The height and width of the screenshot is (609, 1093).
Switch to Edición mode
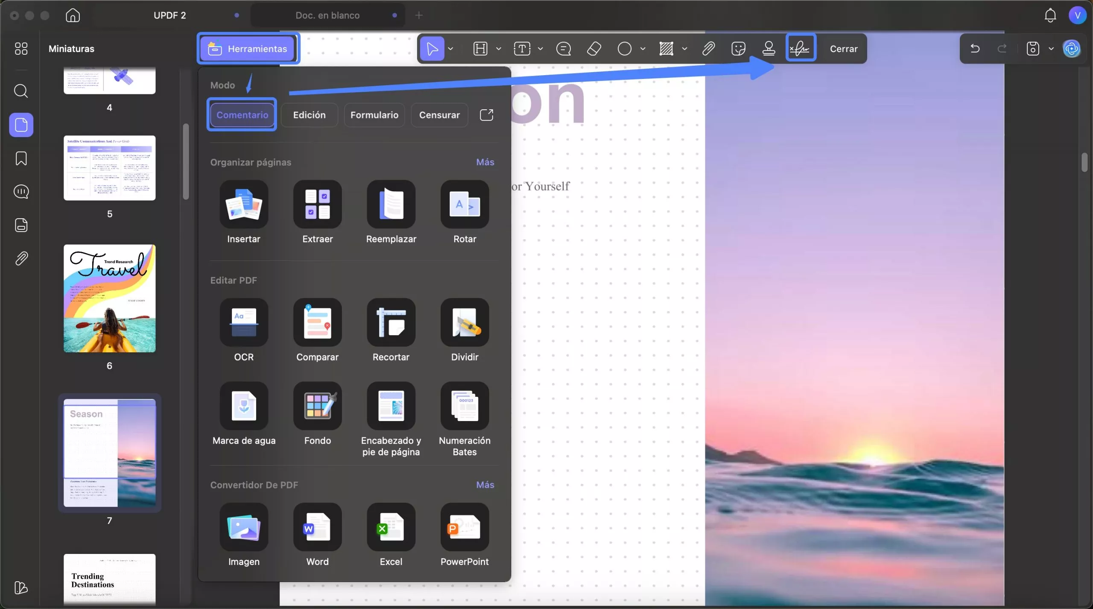309,115
